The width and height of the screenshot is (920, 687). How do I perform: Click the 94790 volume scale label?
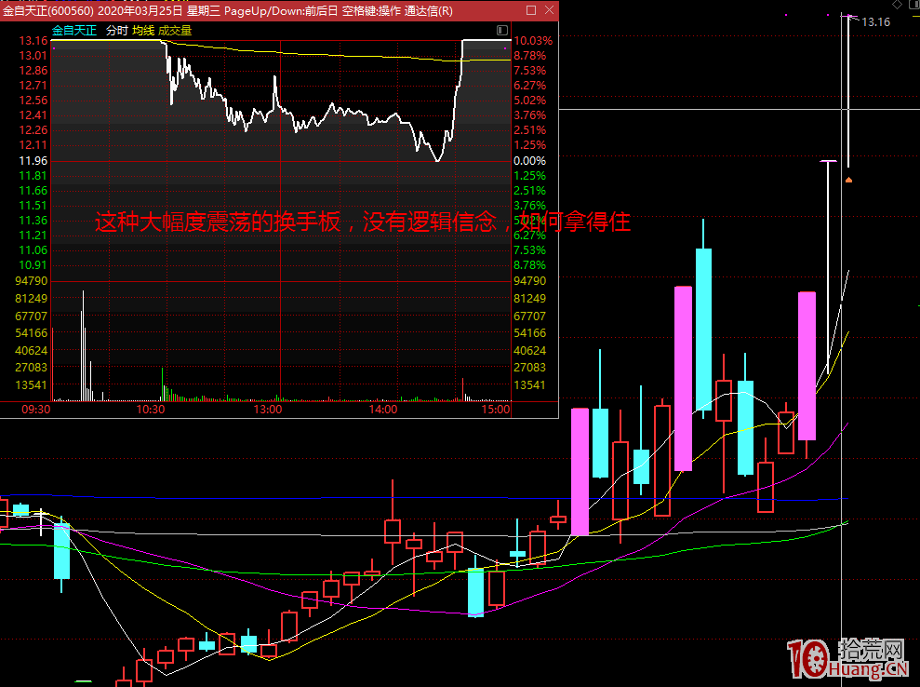tap(30, 280)
